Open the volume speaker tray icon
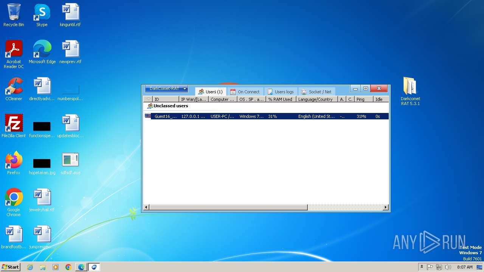The width and height of the screenshot is (484, 272). (x=448, y=267)
